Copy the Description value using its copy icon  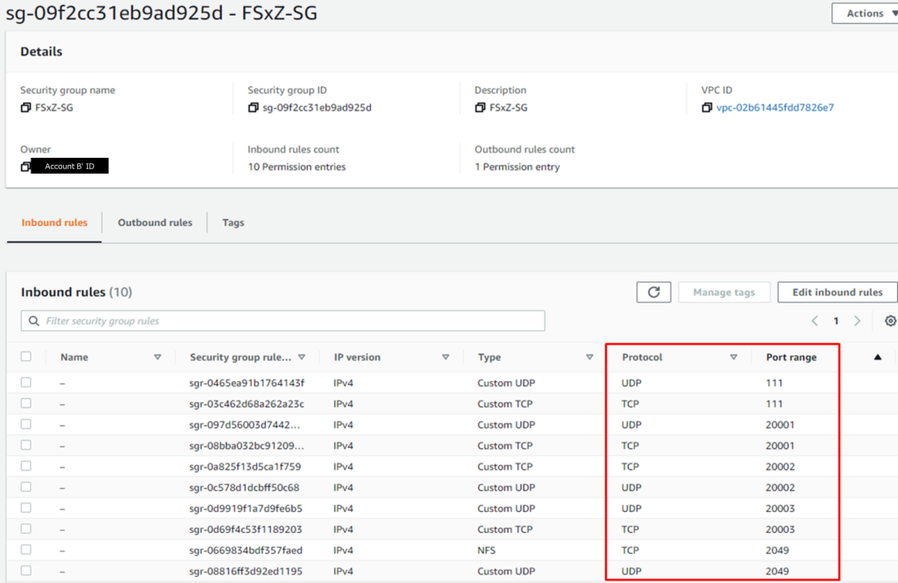click(x=479, y=107)
